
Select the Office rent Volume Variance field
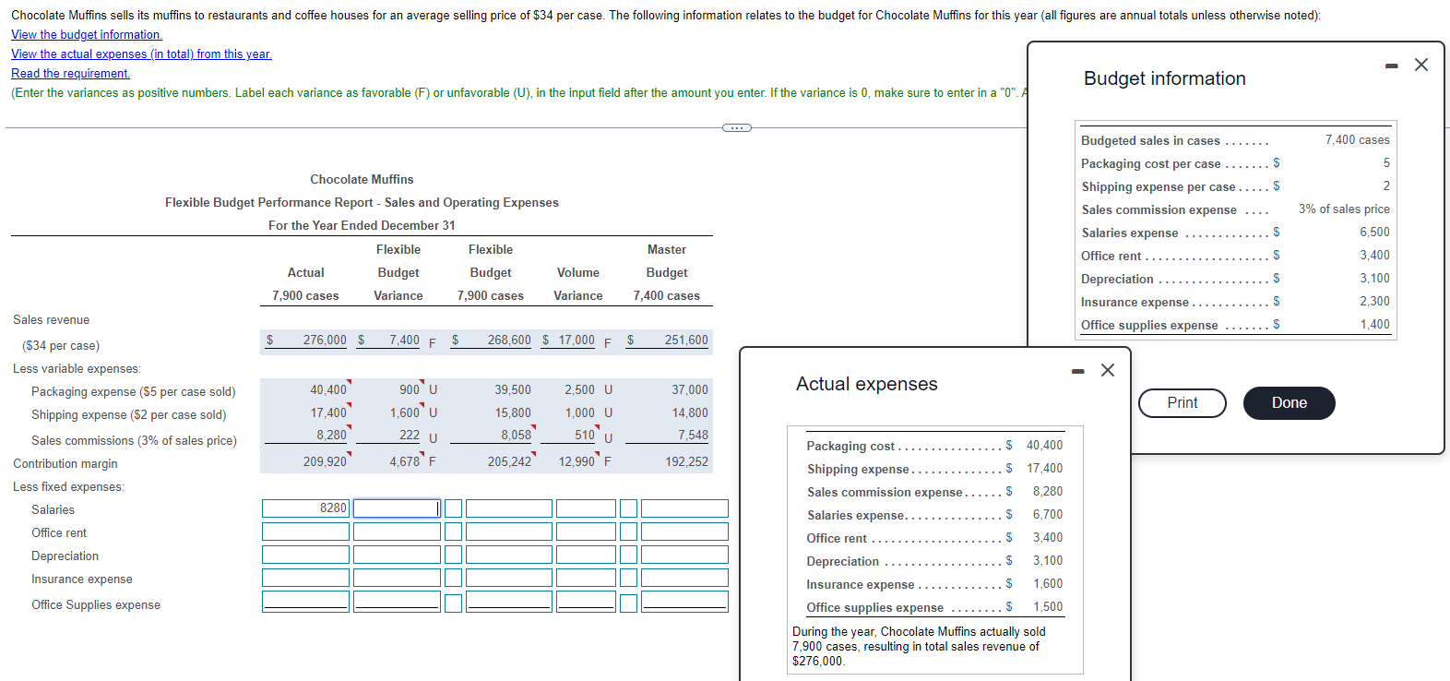[586, 532]
